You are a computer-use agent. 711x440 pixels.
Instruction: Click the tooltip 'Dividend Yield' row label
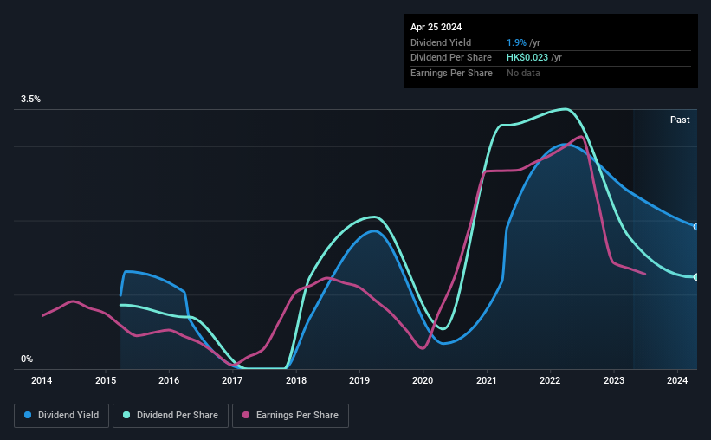coord(441,42)
